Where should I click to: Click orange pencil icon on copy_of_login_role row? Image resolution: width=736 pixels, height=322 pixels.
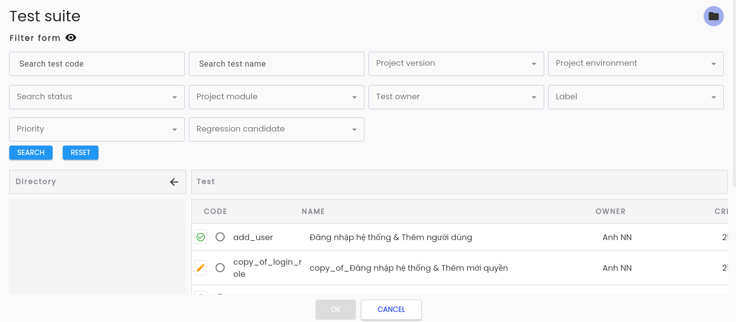click(x=201, y=268)
